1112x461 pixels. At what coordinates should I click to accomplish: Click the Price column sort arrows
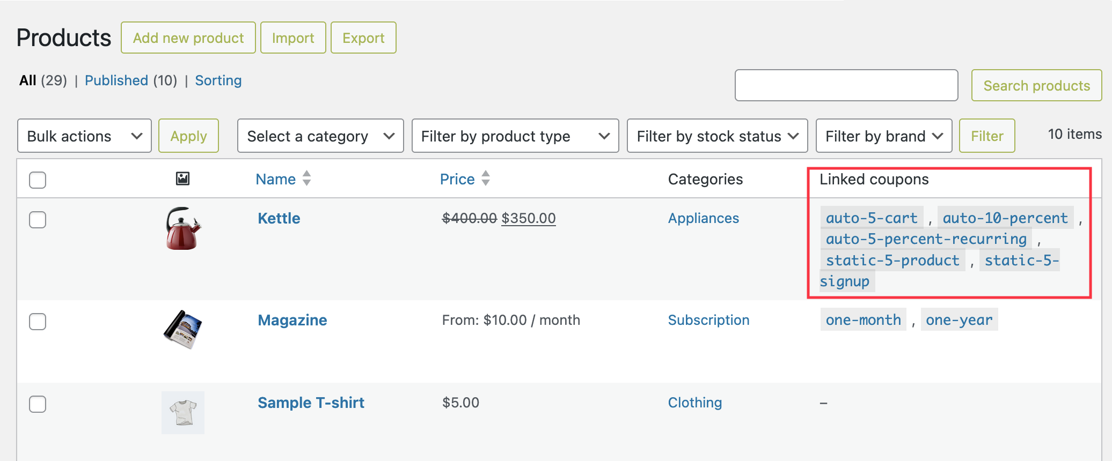pos(486,178)
